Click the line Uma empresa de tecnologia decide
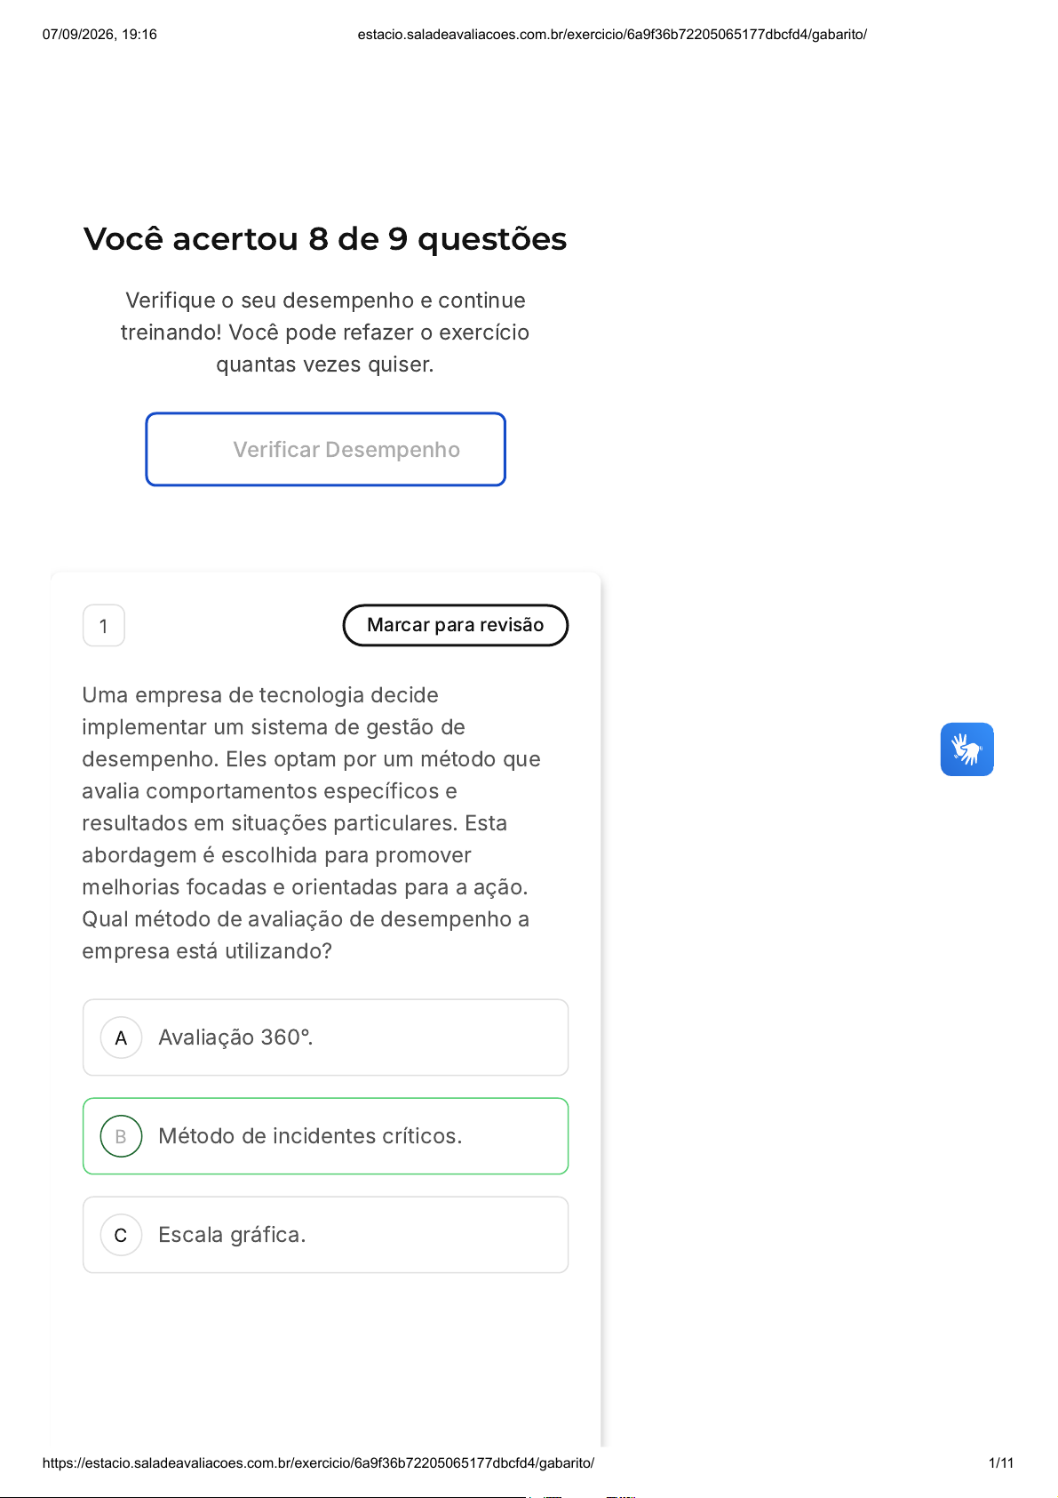The width and height of the screenshot is (1058, 1498). (260, 695)
